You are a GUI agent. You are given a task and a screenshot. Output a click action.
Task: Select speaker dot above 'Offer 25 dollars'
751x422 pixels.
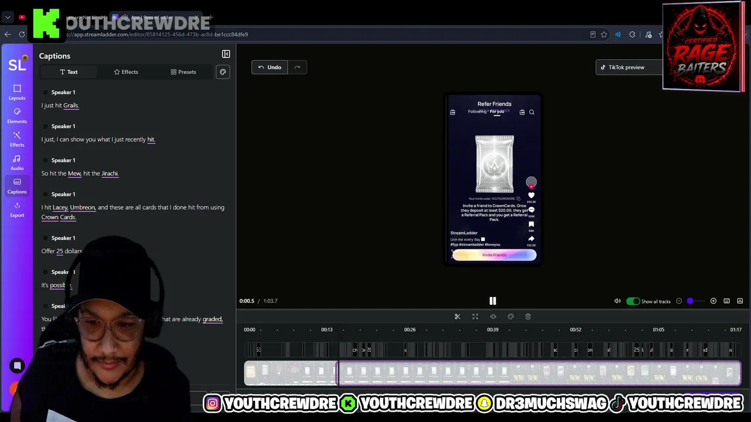click(x=45, y=238)
